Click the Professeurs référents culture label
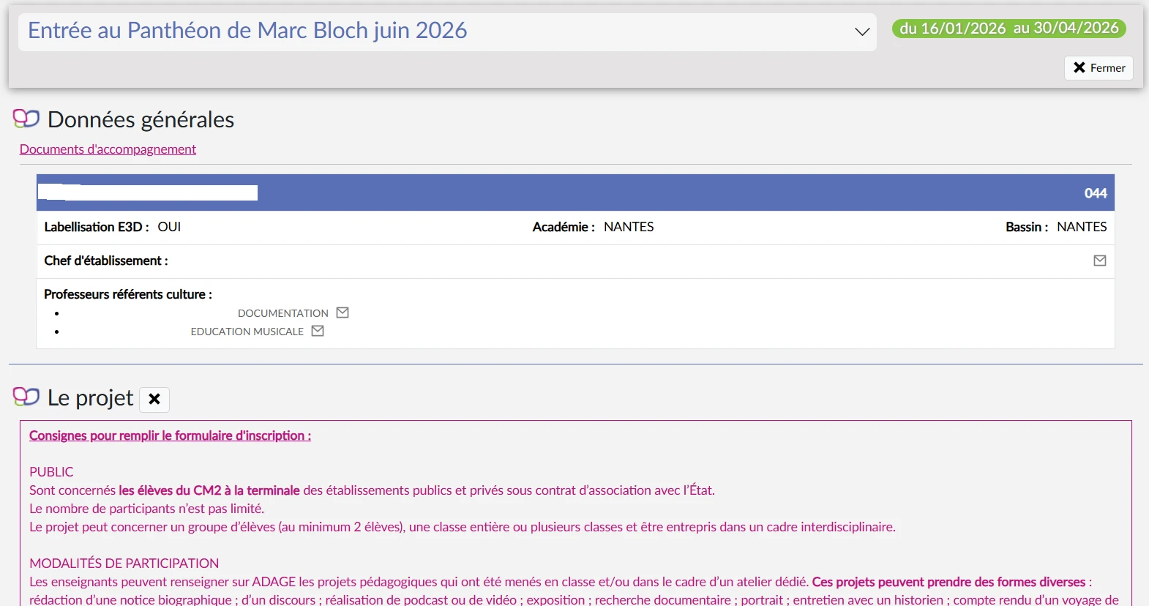 [x=128, y=294]
